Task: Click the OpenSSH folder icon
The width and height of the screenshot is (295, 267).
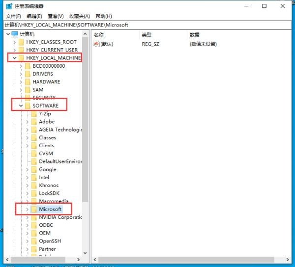Action: pos(34,241)
